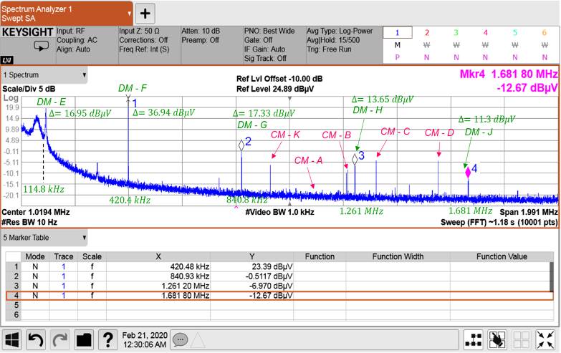This screenshot has height=353, width=561.
Task: Select trace 2 in the trace panel
Action: pos(426,32)
